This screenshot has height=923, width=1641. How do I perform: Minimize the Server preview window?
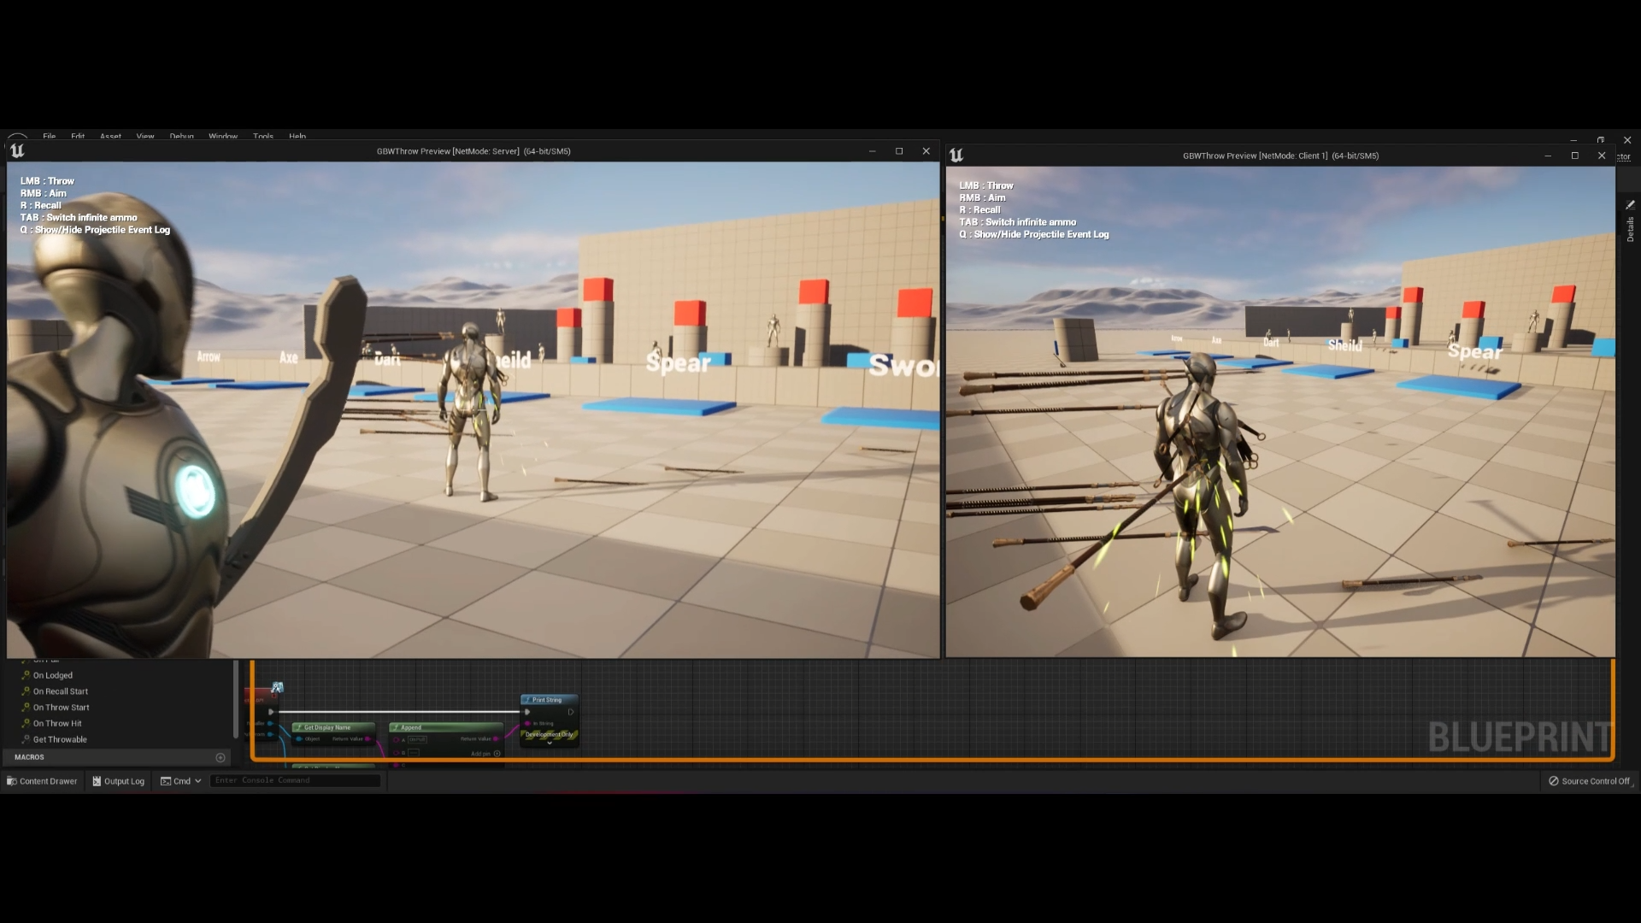pyautogui.click(x=872, y=151)
